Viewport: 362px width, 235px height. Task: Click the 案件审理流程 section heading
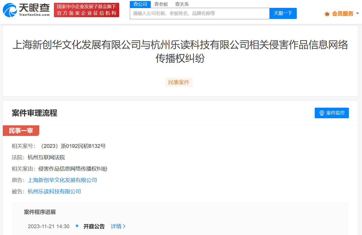tap(34, 113)
